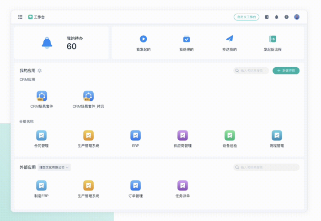Viewport: 321px width, 221px height.
Task: Click the 发起新流程 label
Action: pyautogui.click(x=273, y=49)
